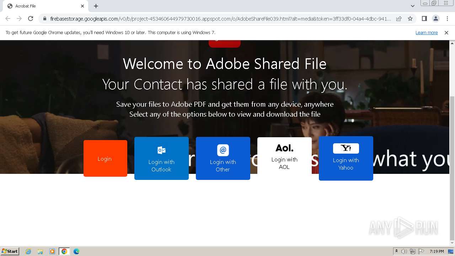455x256 pixels.
Task: Bookmark this page with star icon
Action: click(x=410, y=18)
